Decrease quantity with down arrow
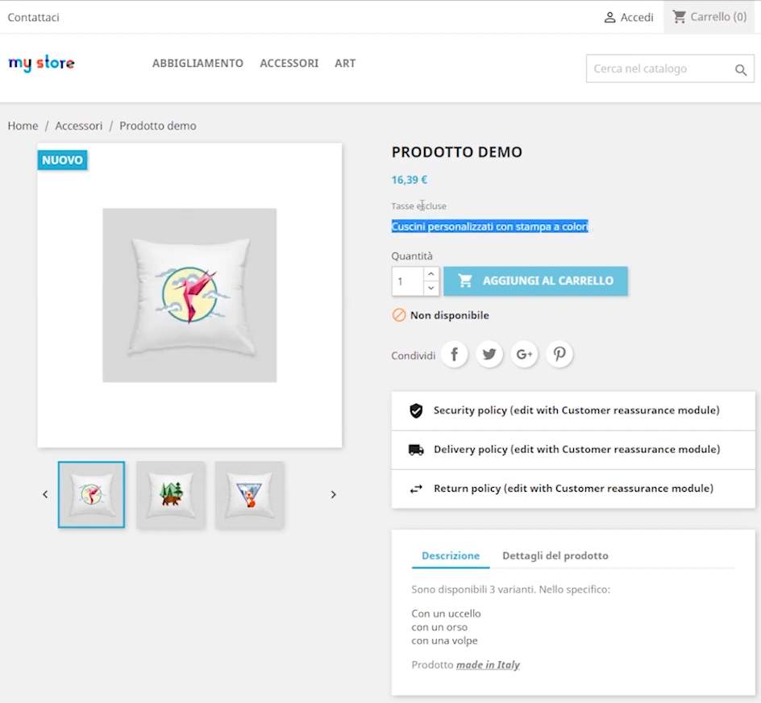Screen dimensions: 761x703 coord(430,288)
